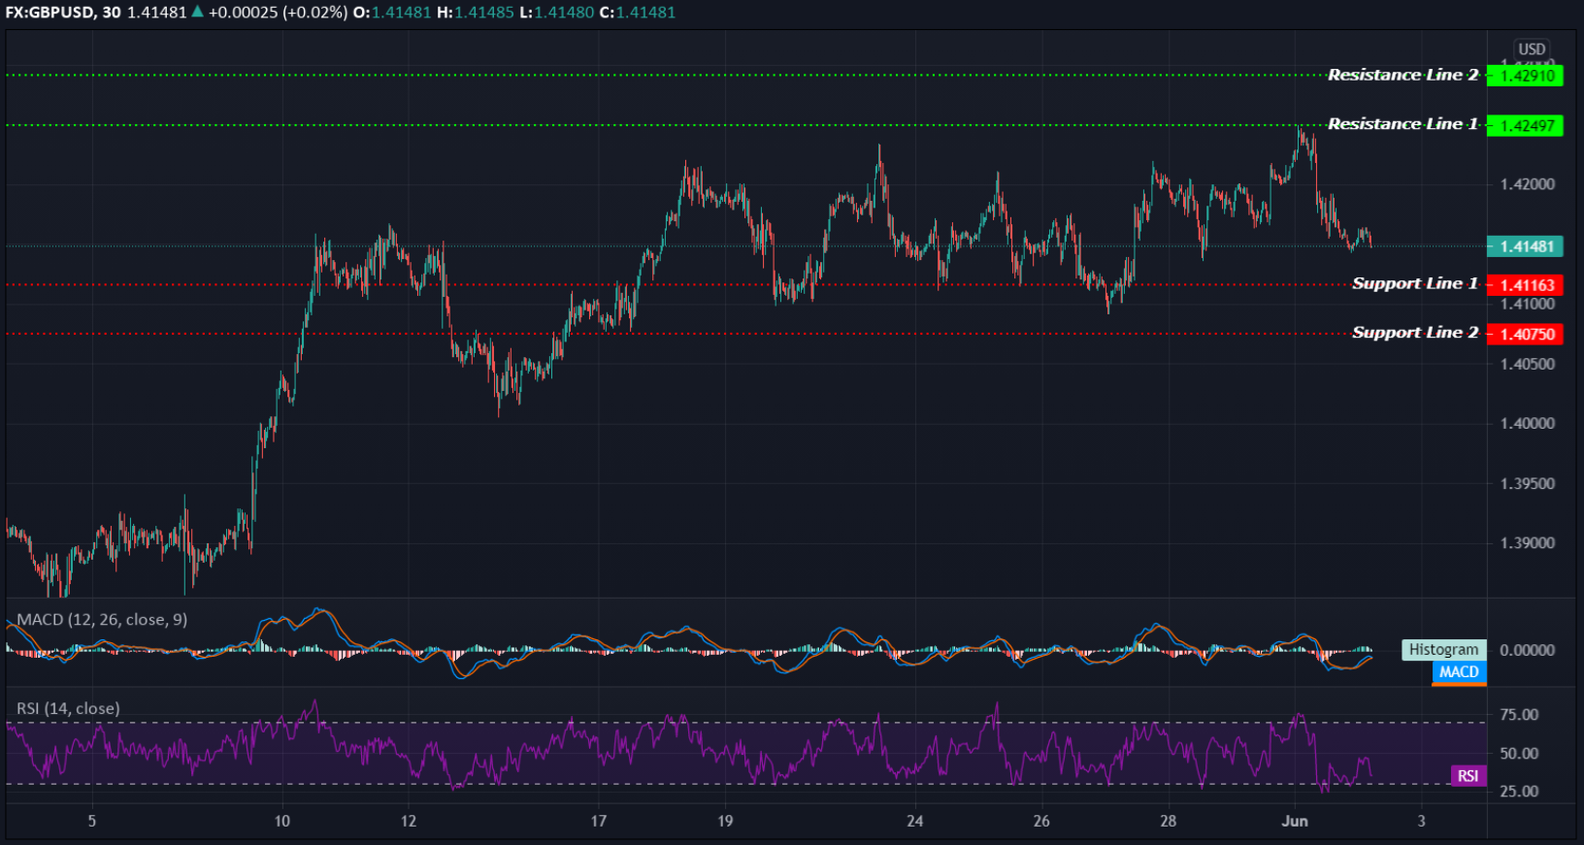Screen dimensions: 1584x845
Task: Click the 1.39000 price axis value
Action: coord(1528,543)
